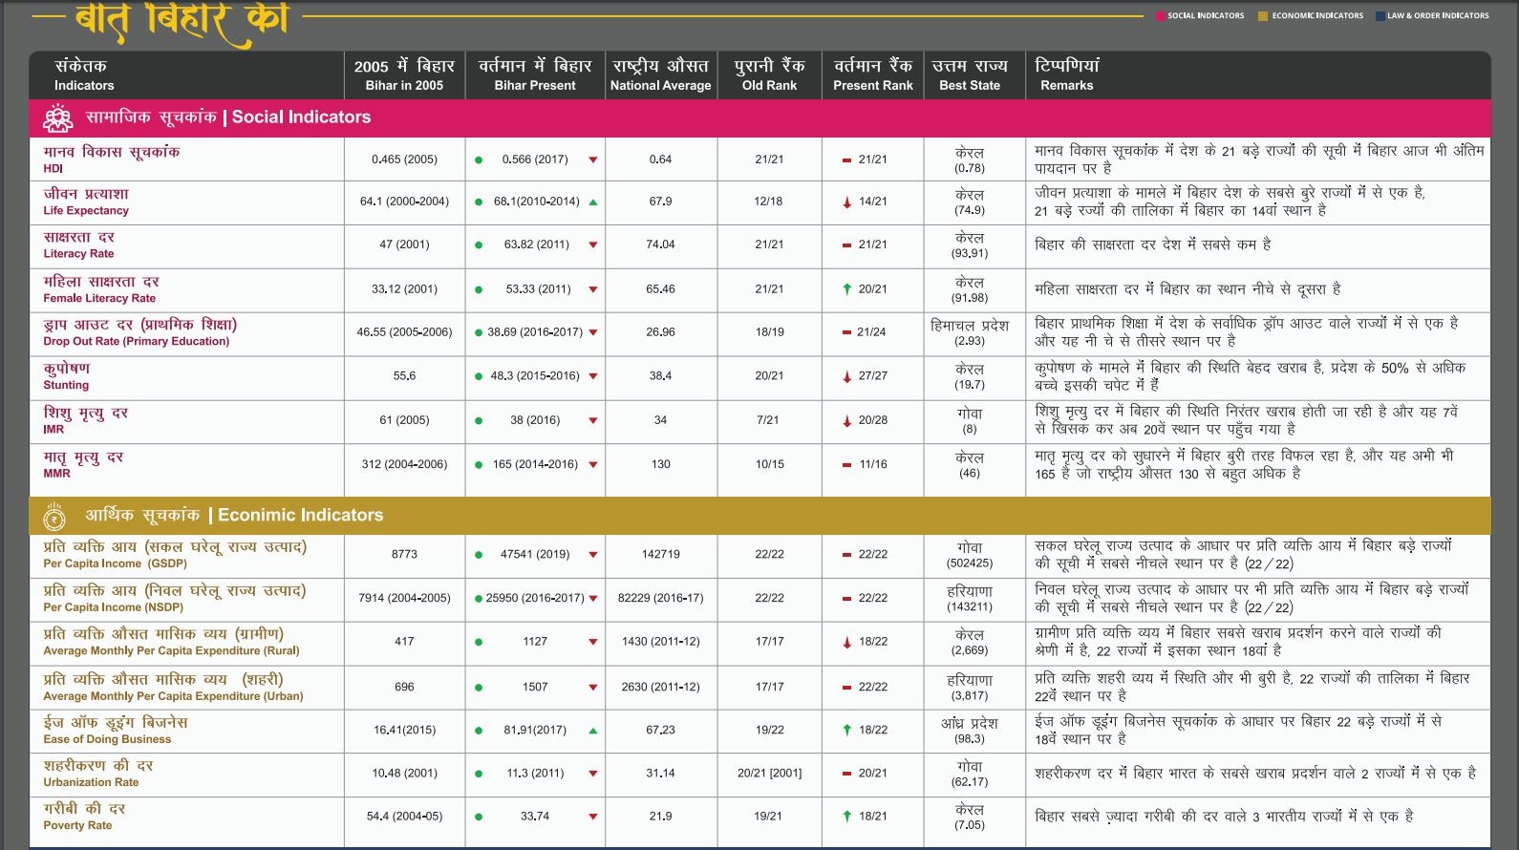Select the Bihar in 2005 column header
This screenshot has height=850, width=1519.
(x=404, y=75)
